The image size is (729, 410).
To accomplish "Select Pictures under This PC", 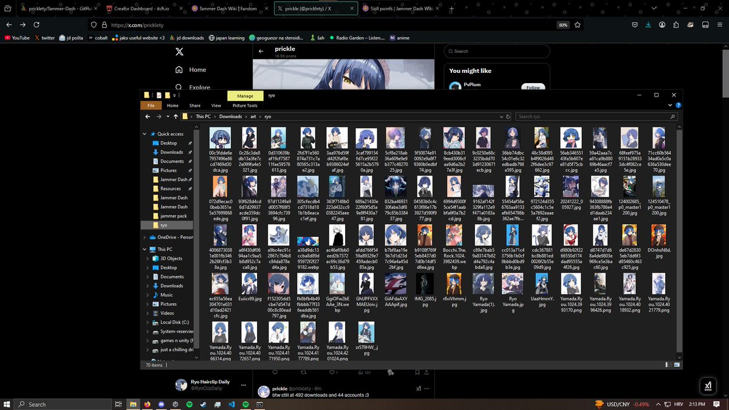I will (168, 304).
